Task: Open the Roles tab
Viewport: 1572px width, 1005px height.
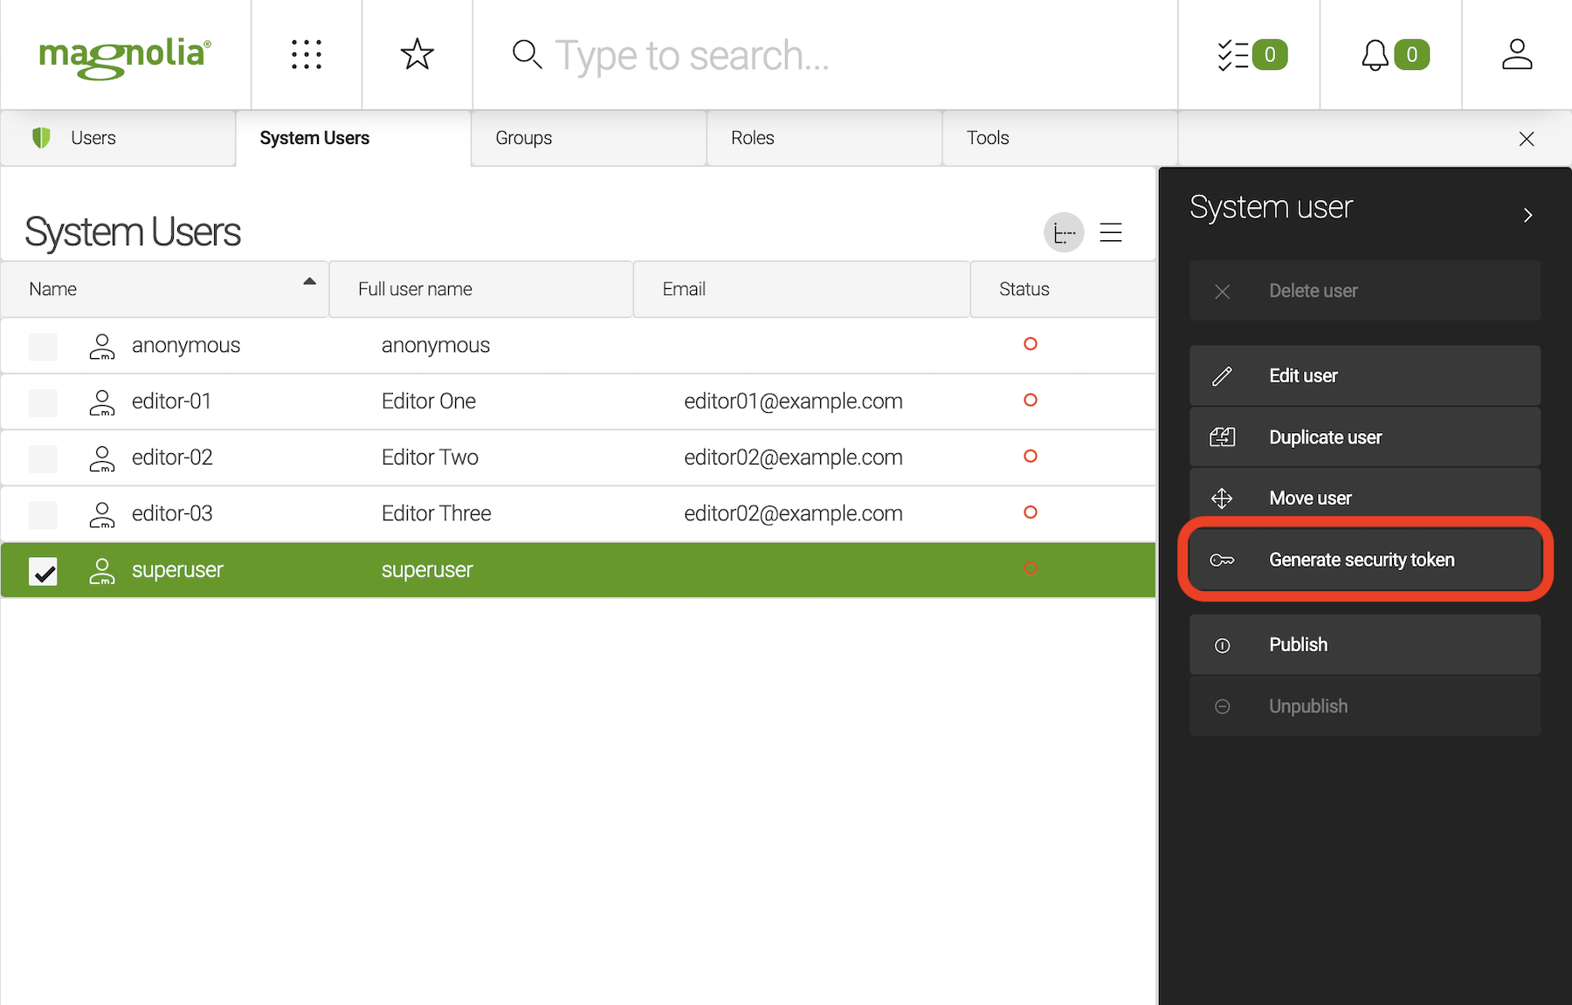Action: 753,138
